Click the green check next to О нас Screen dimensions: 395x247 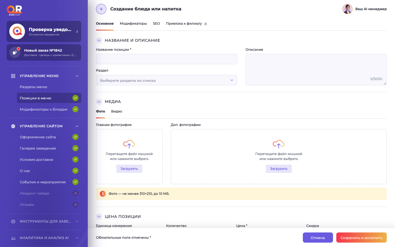click(x=75, y=171)
